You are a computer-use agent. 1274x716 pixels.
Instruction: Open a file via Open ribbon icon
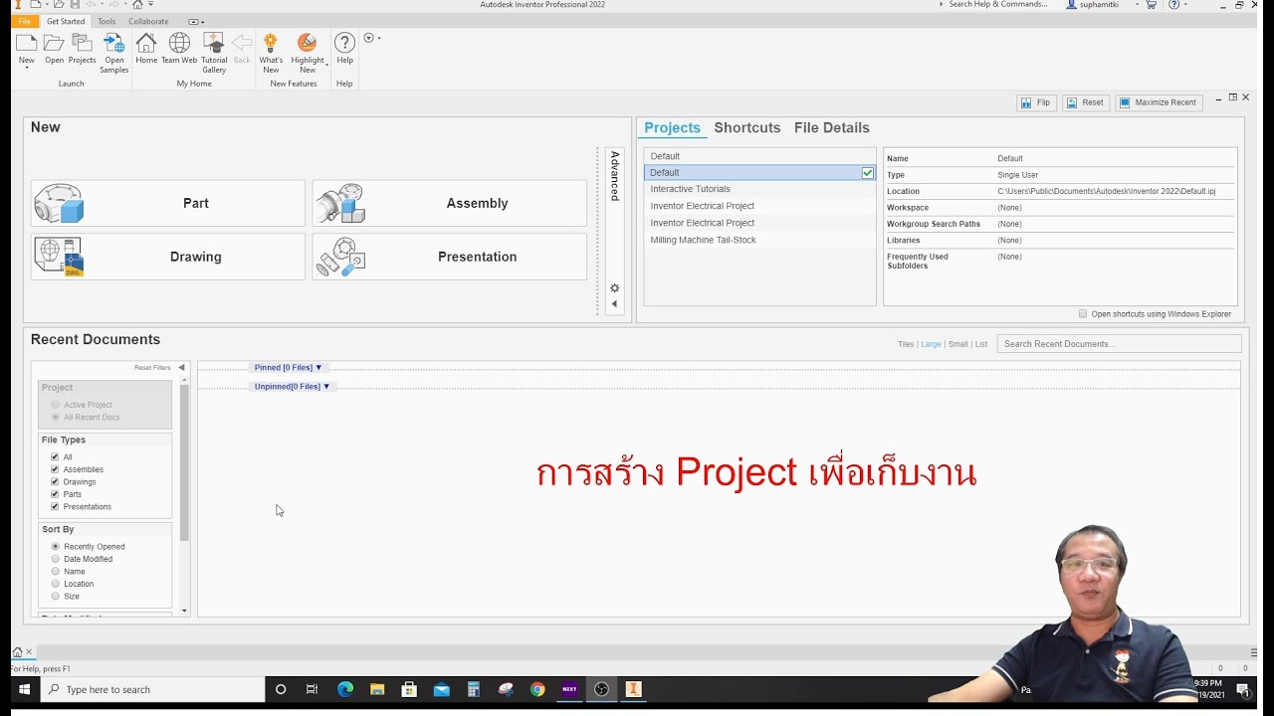click(x=54, y=44)
